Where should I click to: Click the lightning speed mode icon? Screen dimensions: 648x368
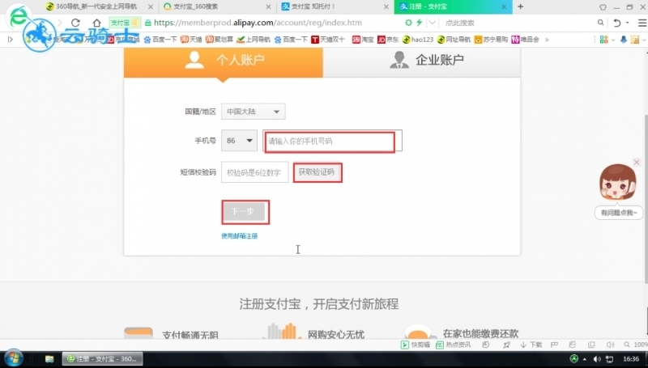419,23
